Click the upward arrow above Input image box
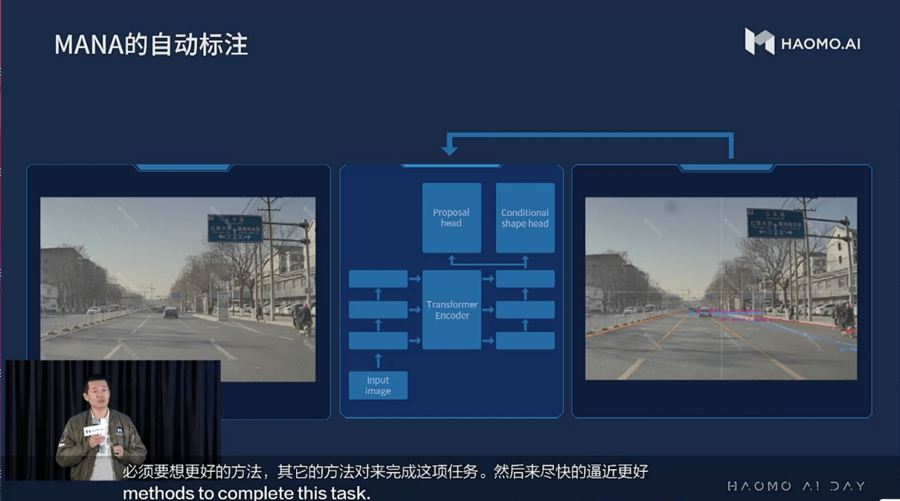900x501 pixels. pos(378,360)
